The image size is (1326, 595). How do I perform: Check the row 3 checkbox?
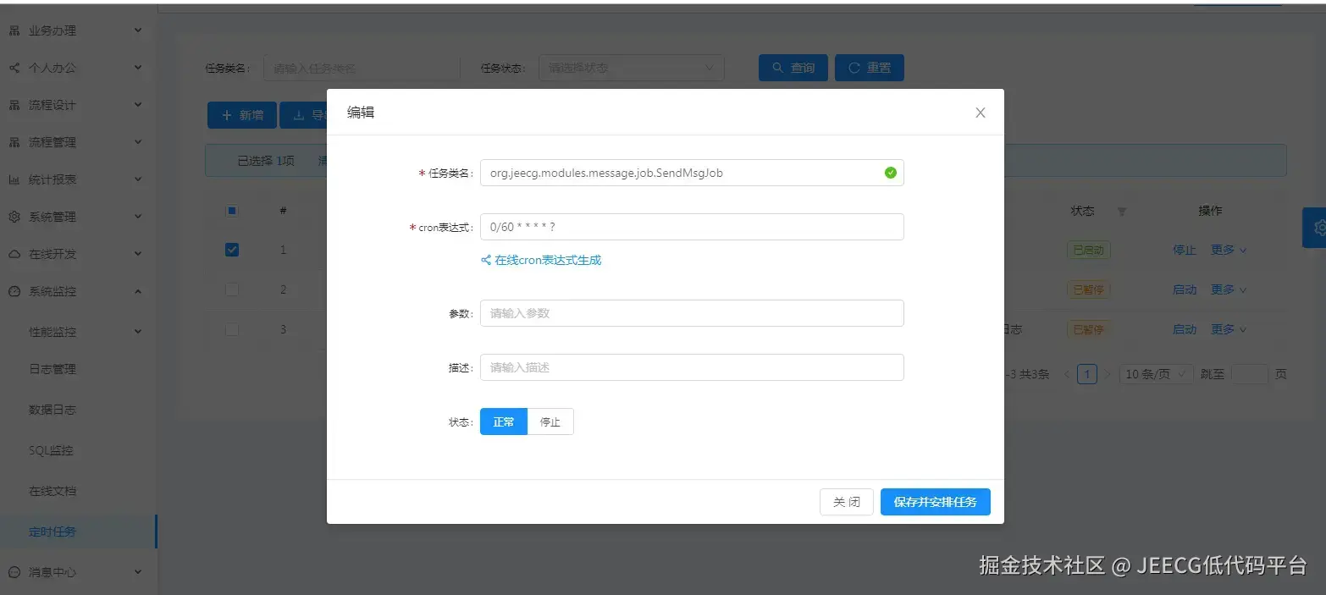(232, 329)
